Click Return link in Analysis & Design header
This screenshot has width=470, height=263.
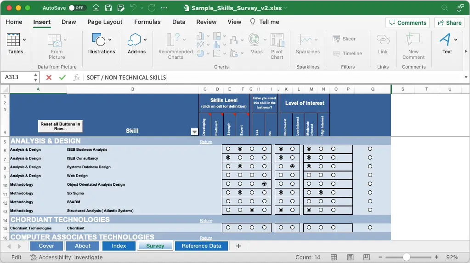pyautogui.click(x=206, y=142)
